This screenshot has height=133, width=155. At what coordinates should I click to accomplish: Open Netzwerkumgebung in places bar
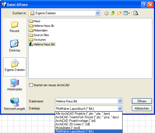(x=15, y=104)
